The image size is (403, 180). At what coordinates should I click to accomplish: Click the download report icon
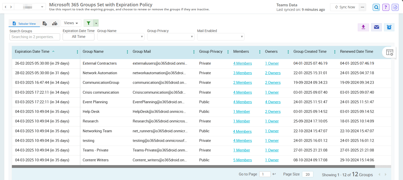coord(363,27)
